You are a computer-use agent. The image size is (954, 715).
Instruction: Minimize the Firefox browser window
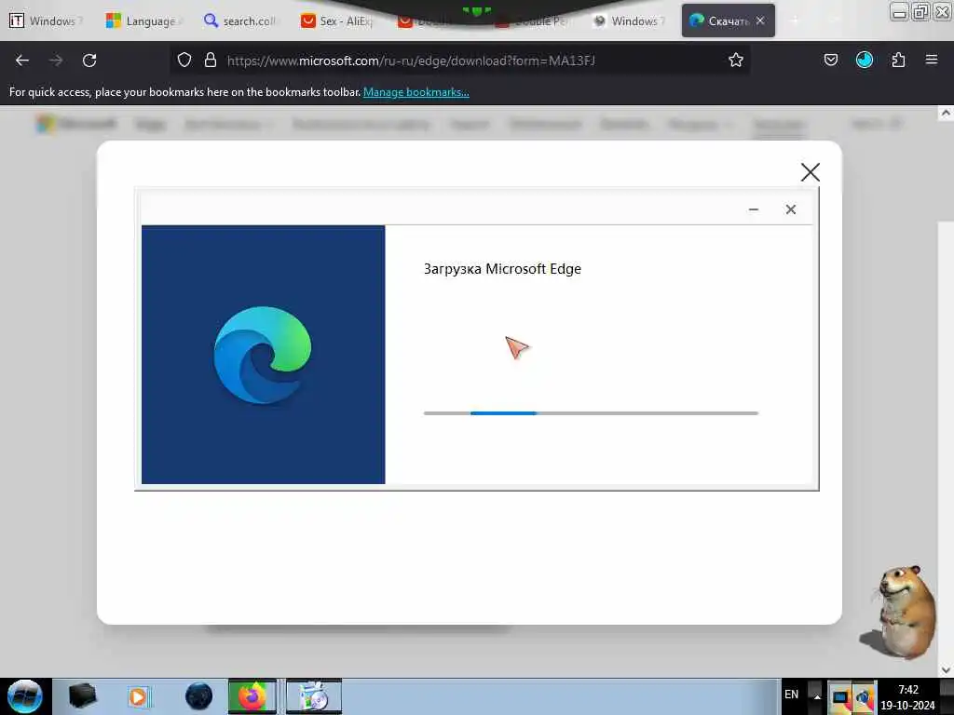(x=899, y=11)
